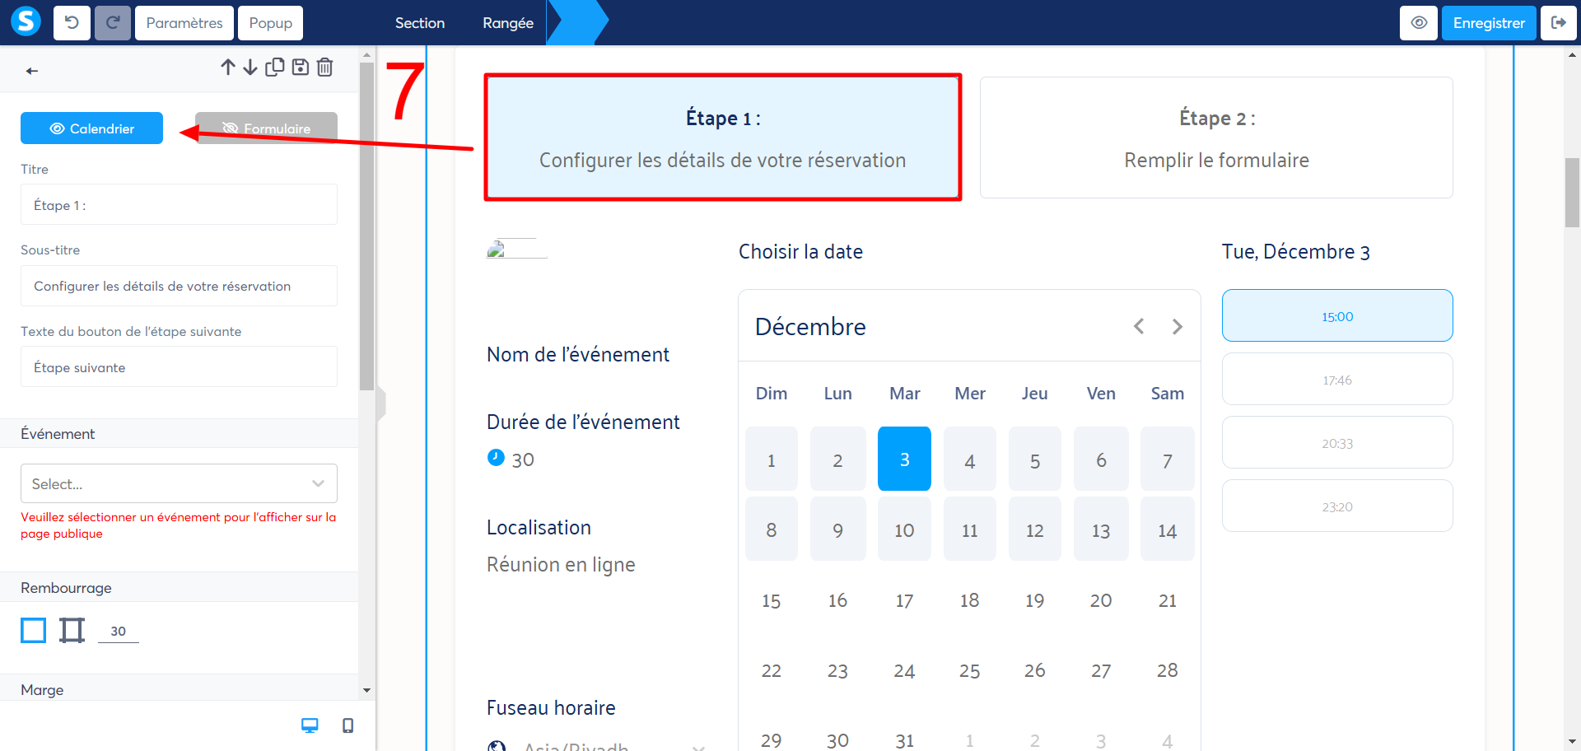This screenshot has width=1581, height=751.
Task: Toggle the Formulaire step visibility
Action: [266, 128]
